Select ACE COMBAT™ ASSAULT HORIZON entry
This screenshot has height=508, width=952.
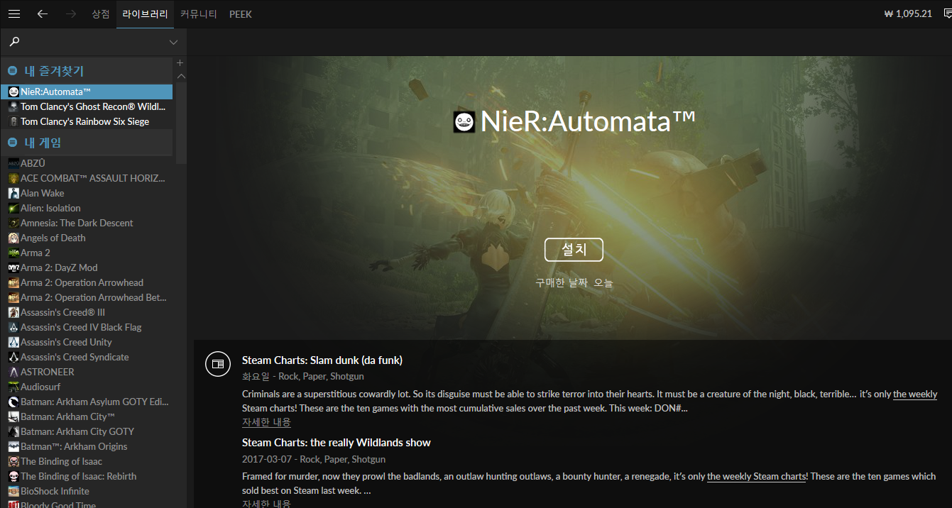click(x=87, y=178)
